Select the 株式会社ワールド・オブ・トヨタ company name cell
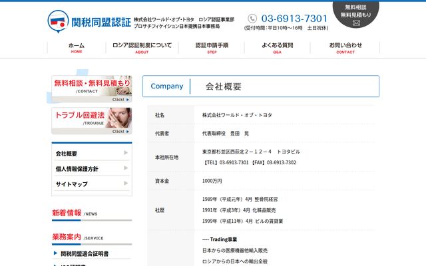426x266 pixels. 237,115
